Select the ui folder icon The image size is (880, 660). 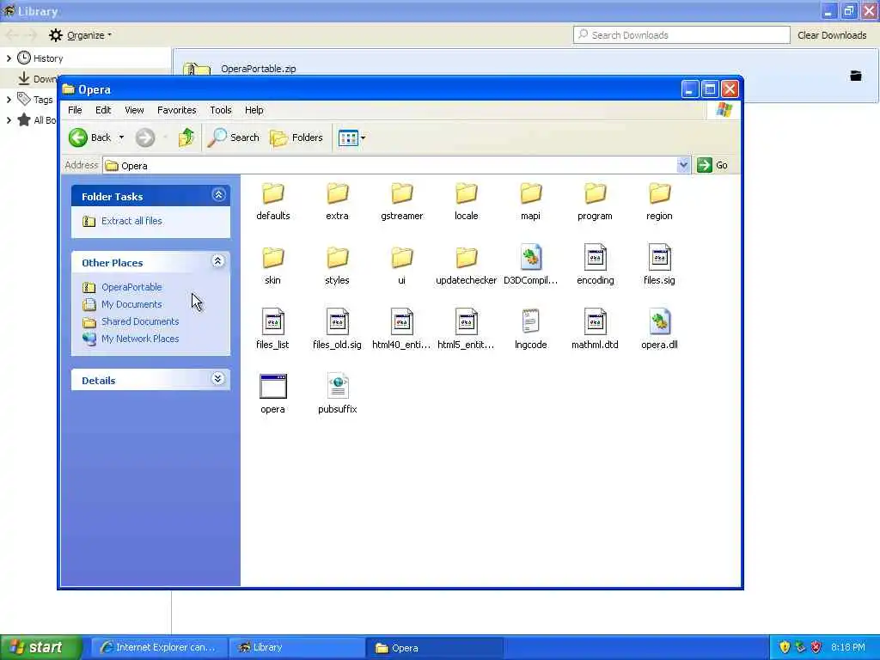[x=402, y=258]
